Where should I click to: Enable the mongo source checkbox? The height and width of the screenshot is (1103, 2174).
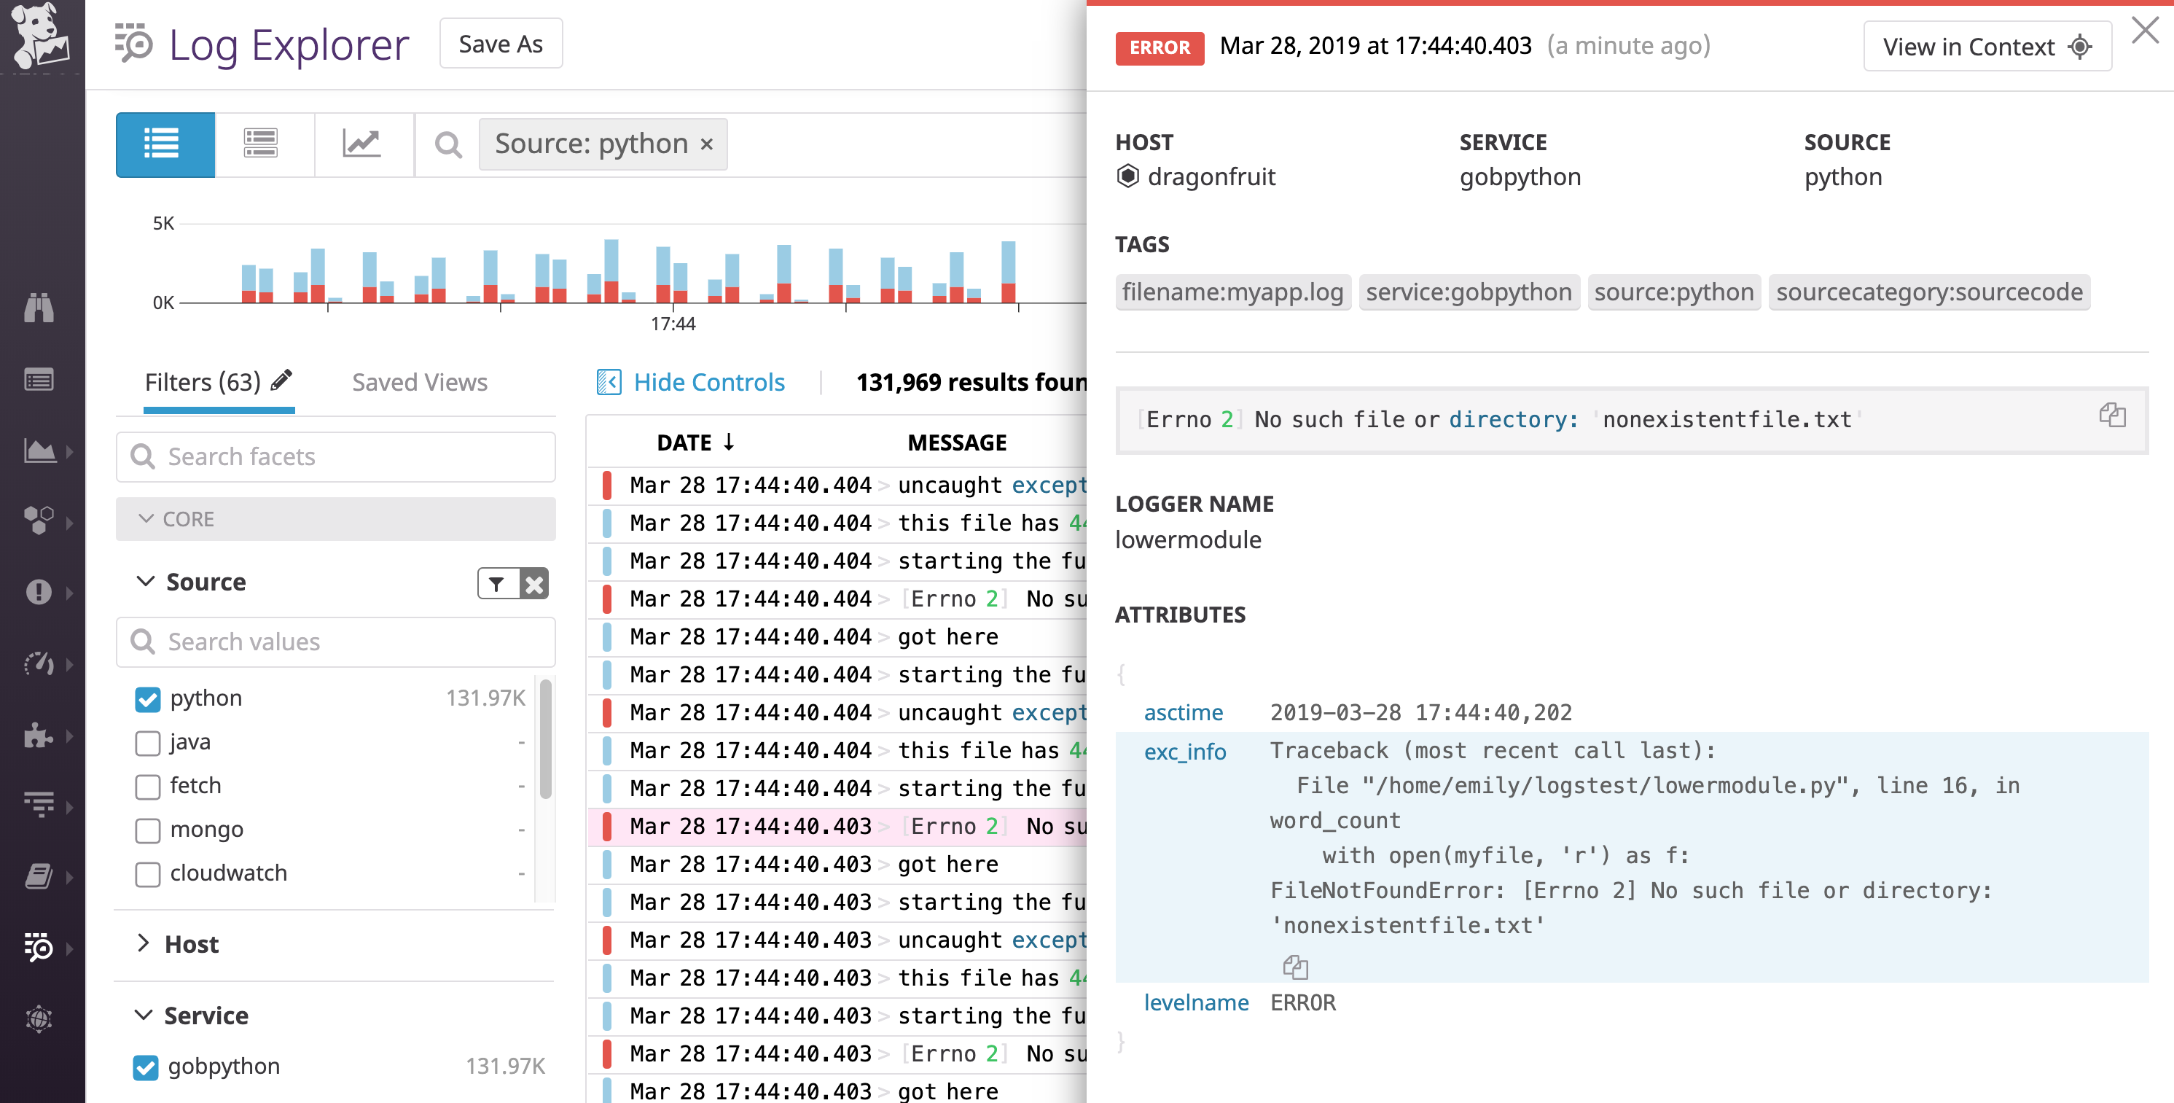[148, 830]
